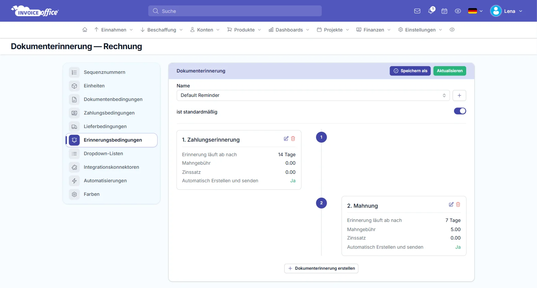Toggle the ist standardmäßig switch
The height and width of the screenshot is (288, 537).
460,111
